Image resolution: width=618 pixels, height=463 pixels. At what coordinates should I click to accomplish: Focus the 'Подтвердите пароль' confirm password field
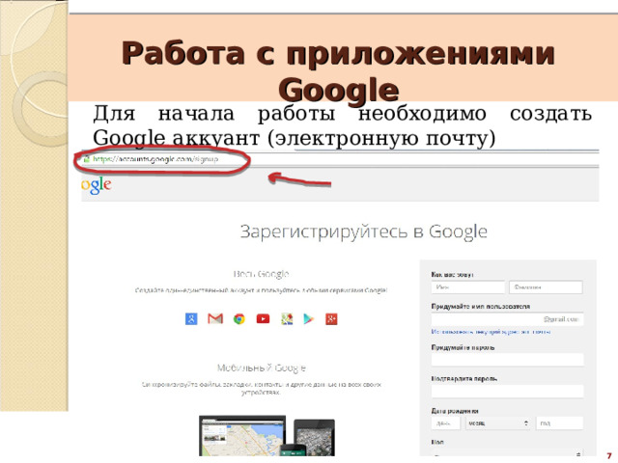507,391
